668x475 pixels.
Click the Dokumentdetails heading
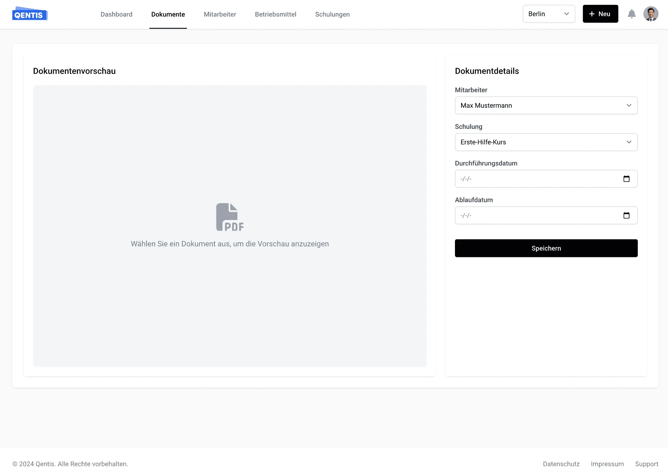click(487, 71)
